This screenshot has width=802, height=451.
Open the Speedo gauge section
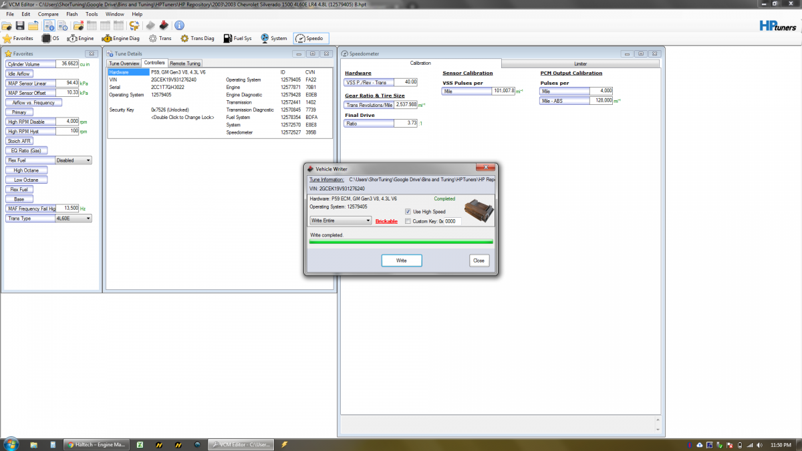[310, 38]
